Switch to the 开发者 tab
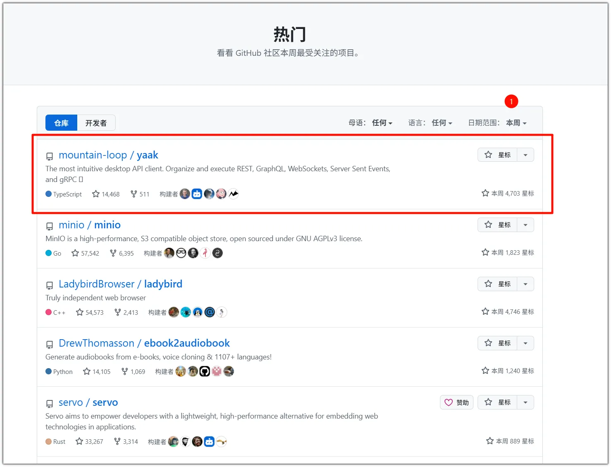Viewport: 611px width, 467px height. (x=96, y=122)
